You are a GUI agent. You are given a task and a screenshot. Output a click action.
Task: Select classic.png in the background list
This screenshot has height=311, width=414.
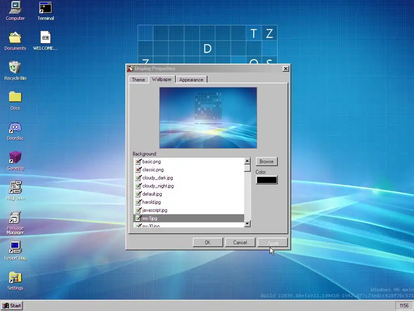pyautogui.click(x=189, y=170)
